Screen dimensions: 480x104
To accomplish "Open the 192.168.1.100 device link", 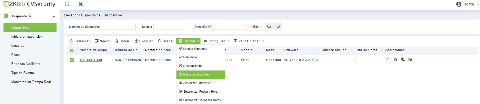I will pos(91,60).
